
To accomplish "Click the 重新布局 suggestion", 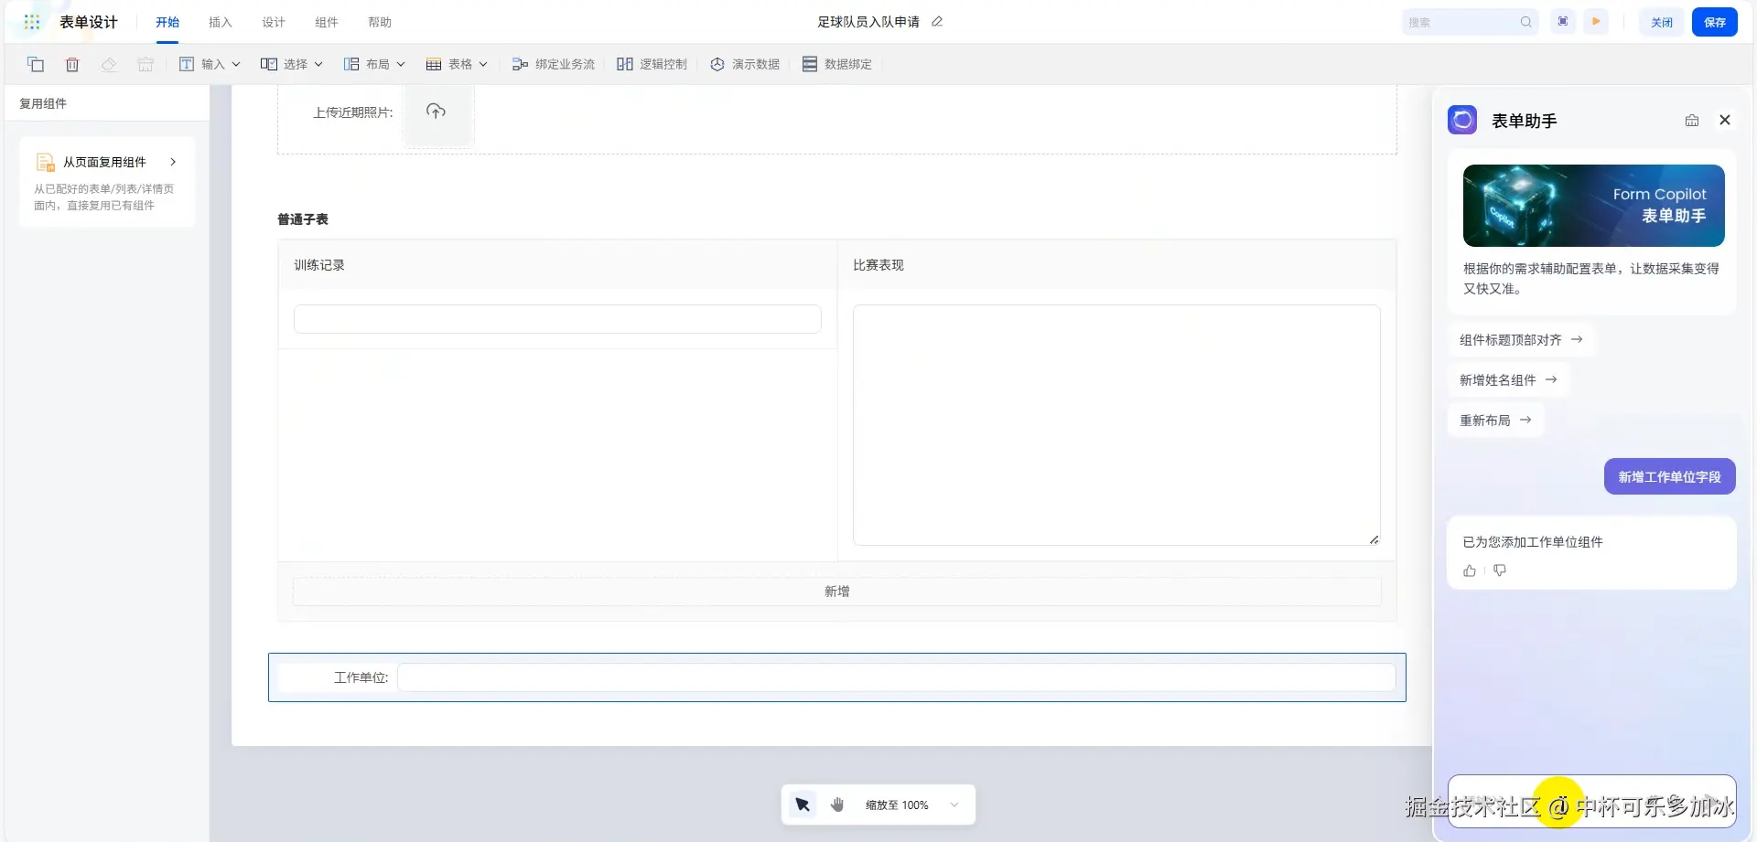I will click(1495, 421).
